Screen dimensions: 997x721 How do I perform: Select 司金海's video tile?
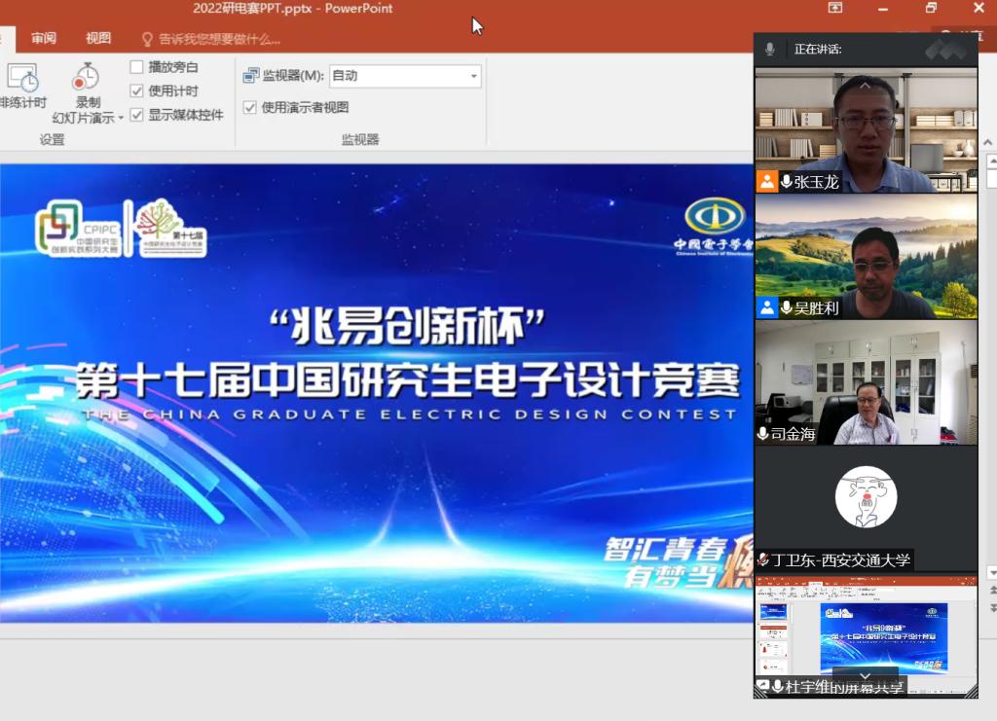pyautogui.click(x=866, y=382)
